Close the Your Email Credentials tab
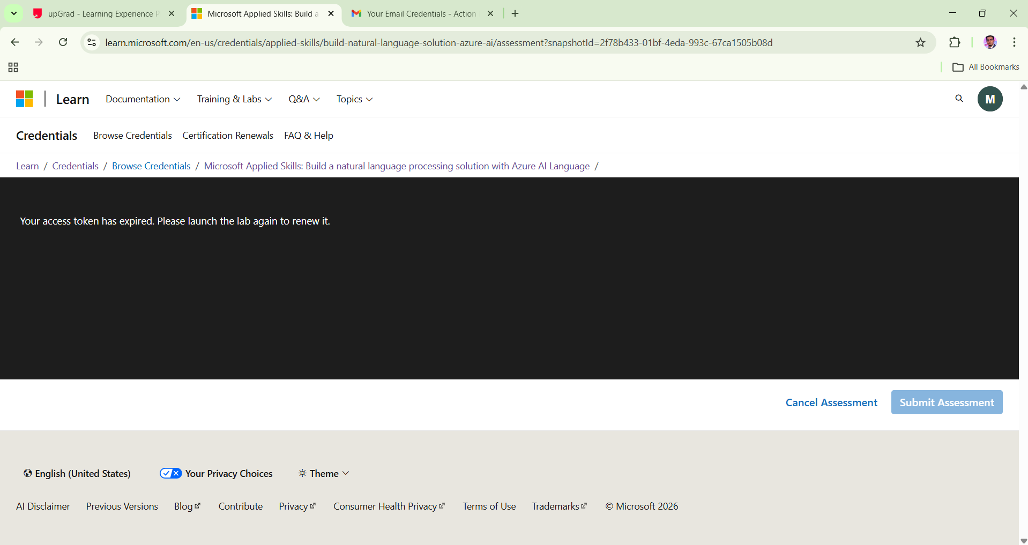The width and height of the screenshot is (1028, 545). [x=490, y=13]
